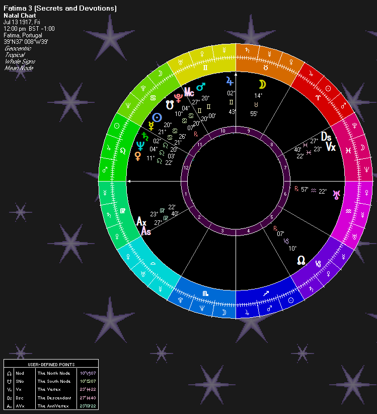The height and width of the screenshot is (414, 377).
Task: Click the green Saturn glyph in the chart
Action: [x=145, y=137]
